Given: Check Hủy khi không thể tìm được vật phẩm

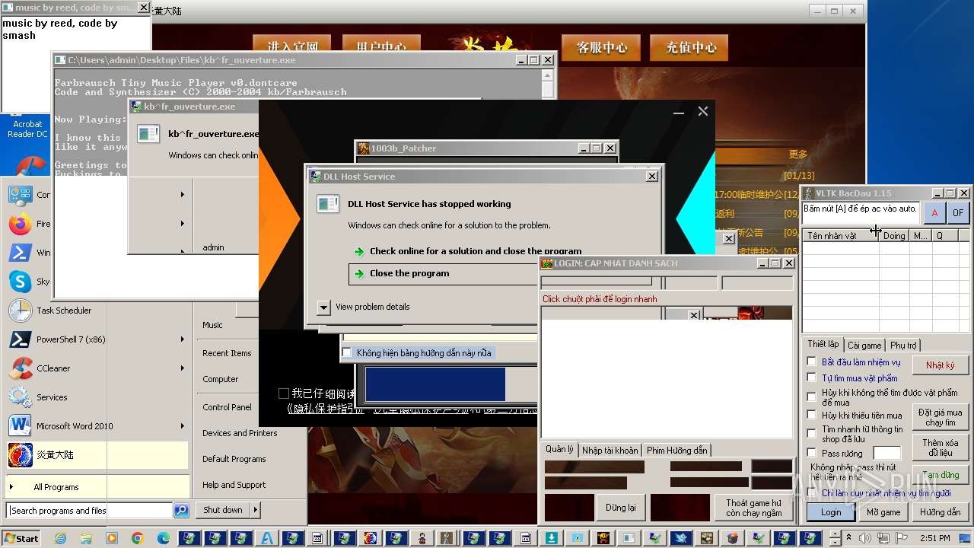Looking at the screenshot, I should point(812,396).
